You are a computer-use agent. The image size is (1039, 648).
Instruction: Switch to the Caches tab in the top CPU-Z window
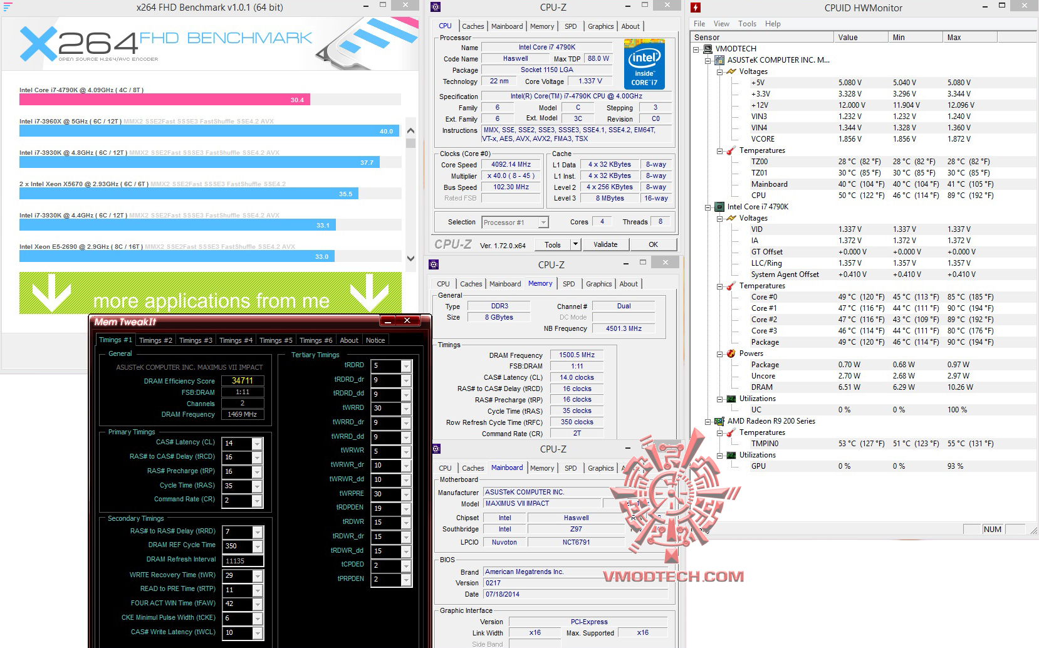click(473, 26)
